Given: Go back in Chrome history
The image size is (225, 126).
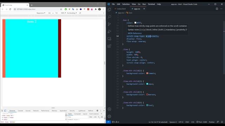Looking at the screenshot, I should 2,9.
